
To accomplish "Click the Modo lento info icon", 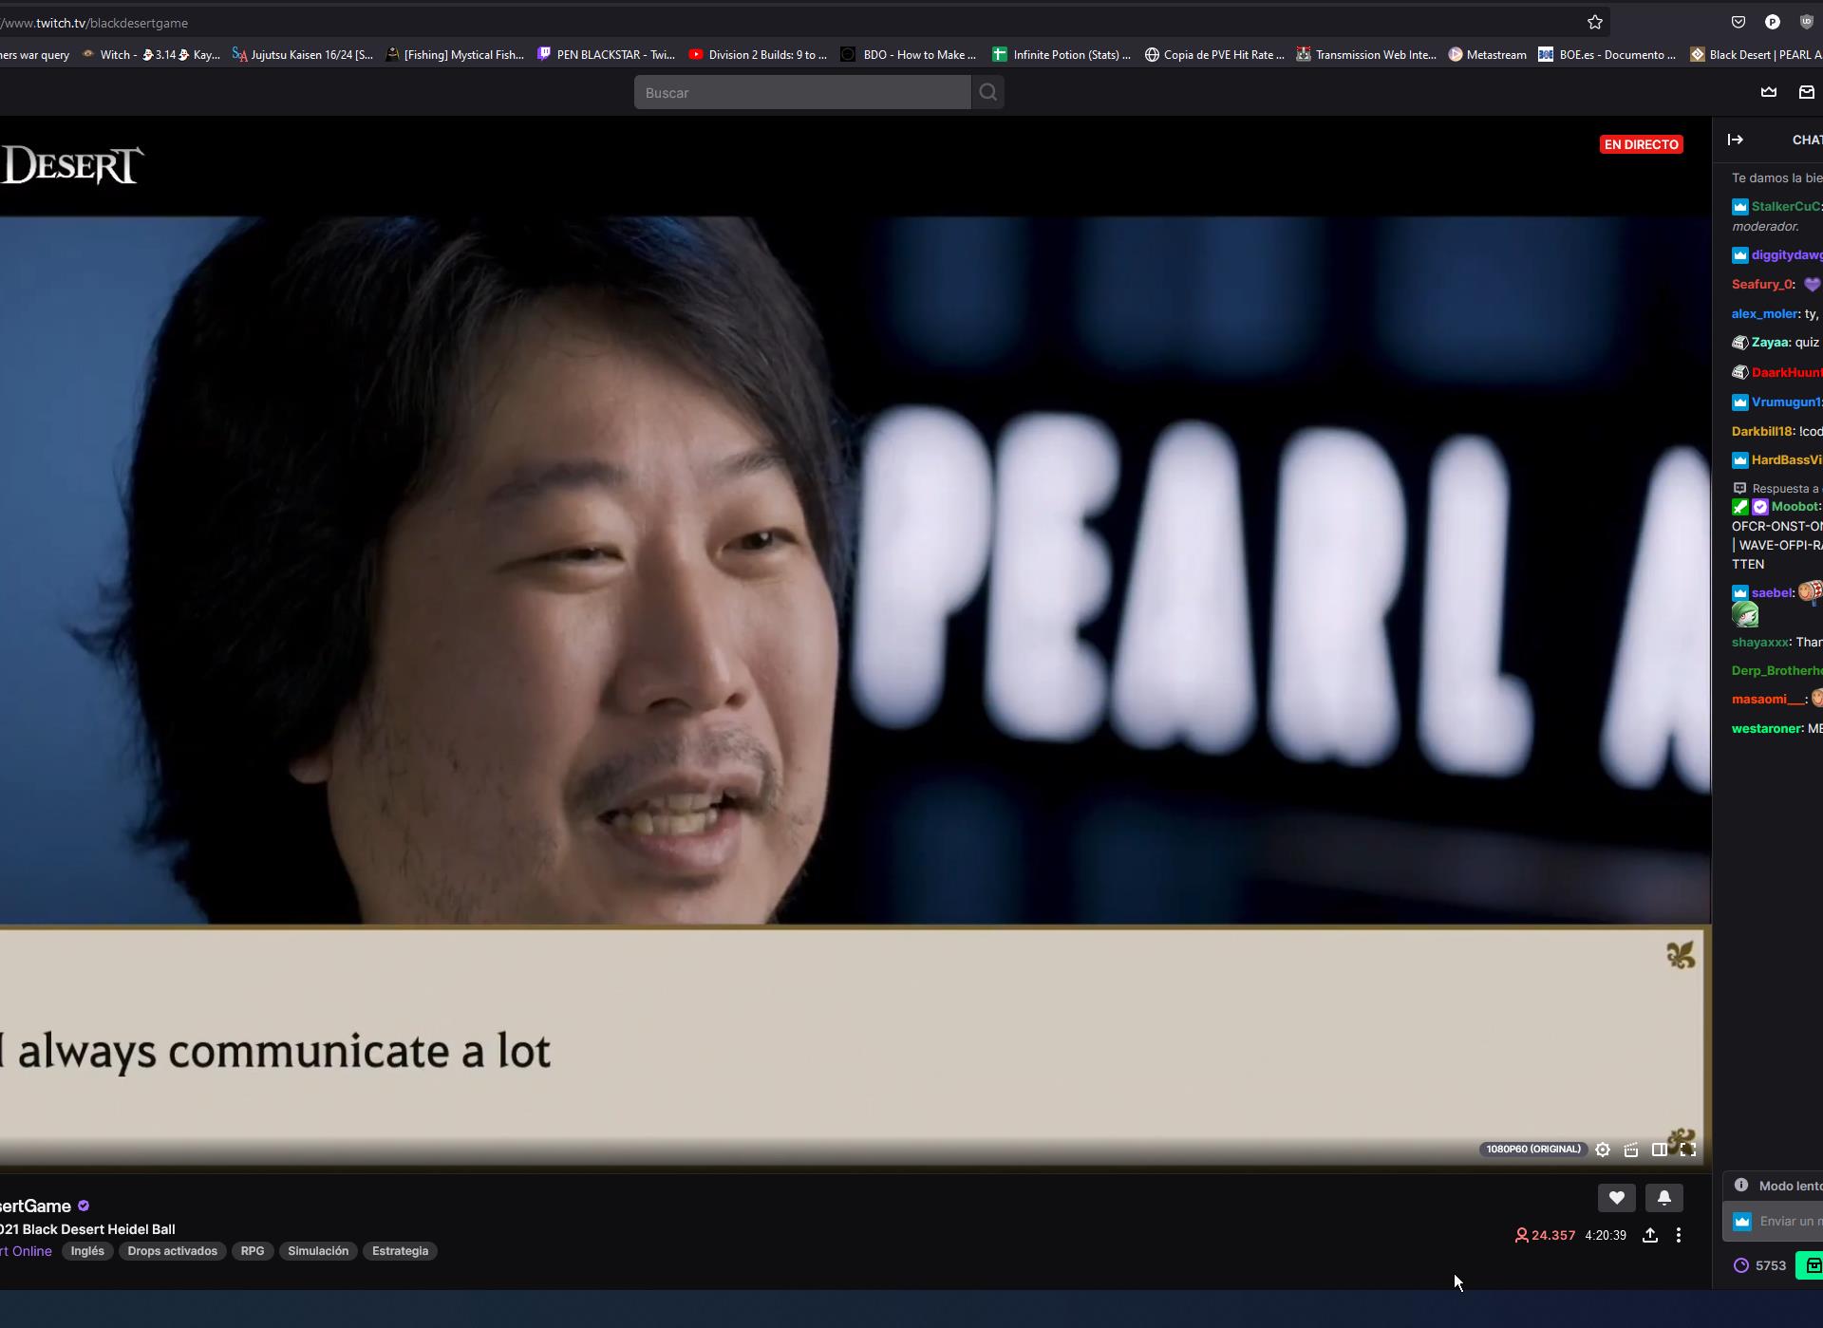I will (1741, 1185).
